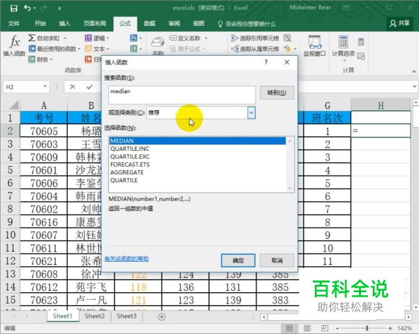This screenshot has width=419, height=334.
Task: Open the Data ribbon tab
Action: [x=150, y=24]
